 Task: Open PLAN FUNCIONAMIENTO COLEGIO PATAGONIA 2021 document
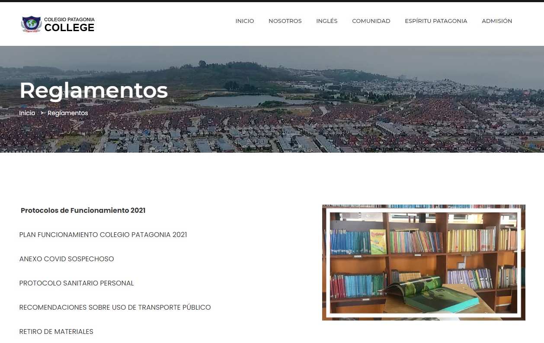click(x=103, y=235)
